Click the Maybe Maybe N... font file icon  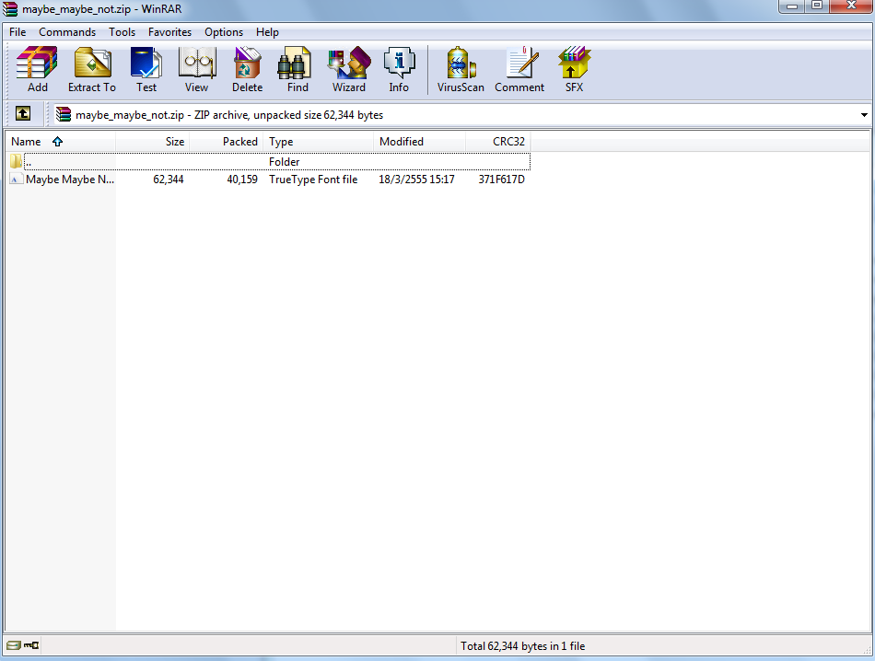(x=16, y=179)
